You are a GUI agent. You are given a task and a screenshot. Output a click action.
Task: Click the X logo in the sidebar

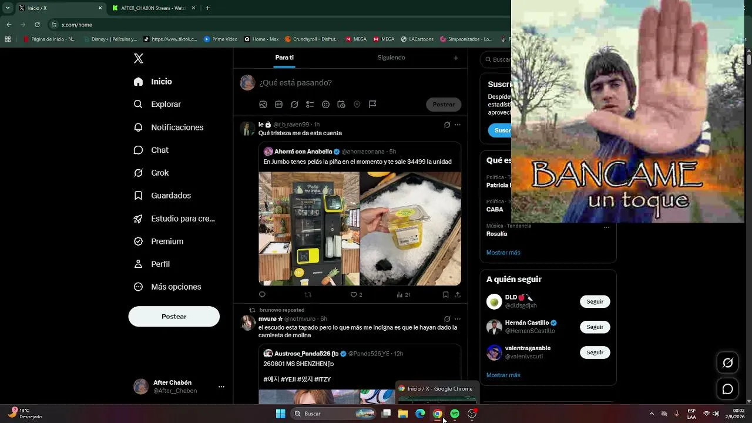point(139,58)
